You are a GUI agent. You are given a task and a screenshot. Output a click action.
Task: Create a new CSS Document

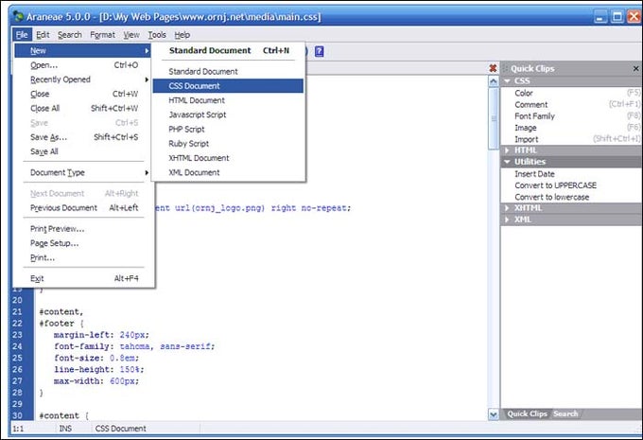coord(229,86)
